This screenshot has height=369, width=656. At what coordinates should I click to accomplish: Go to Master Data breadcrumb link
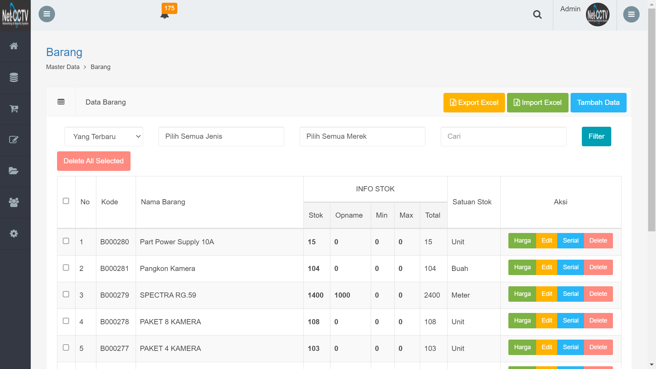click(63, 67)
